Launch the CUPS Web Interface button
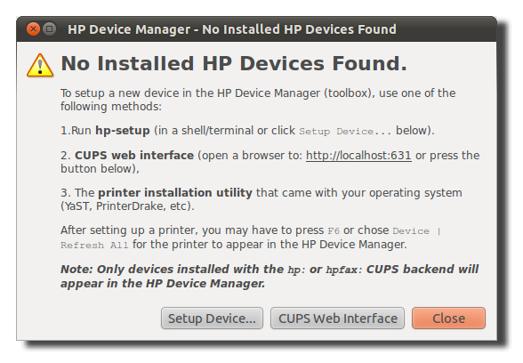 pyautogui.click(x=338, y=319)
